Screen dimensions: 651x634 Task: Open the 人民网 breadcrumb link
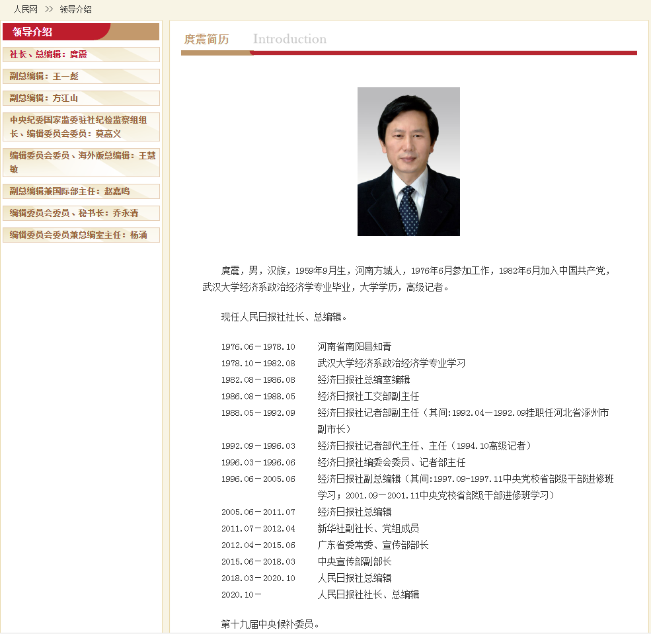pyautogui.click(x=25, y=9)
